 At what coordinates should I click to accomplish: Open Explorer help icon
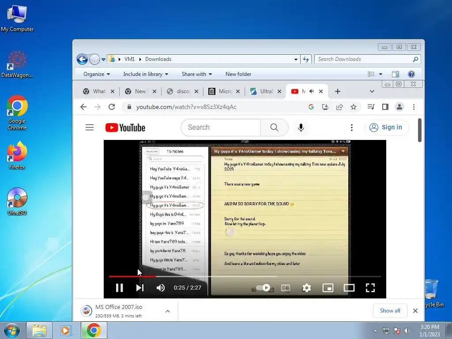(x=411, y=74)
